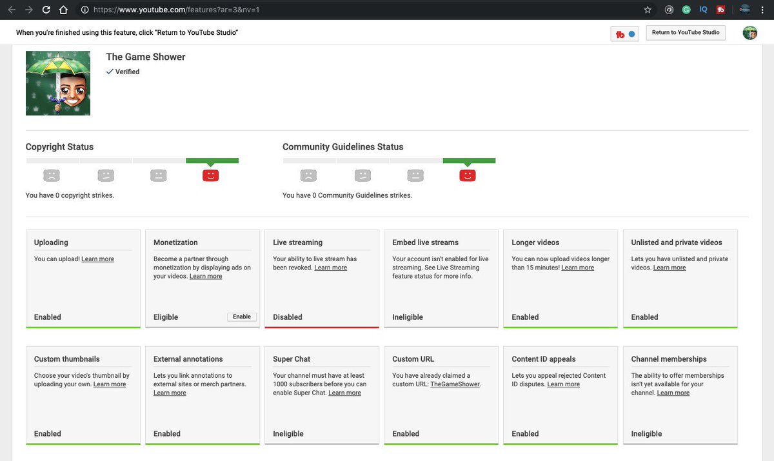The height and width of the screenshot is (461, 774).
Task: Open Learn more in Channel memberships card
Action: (673, 393)
